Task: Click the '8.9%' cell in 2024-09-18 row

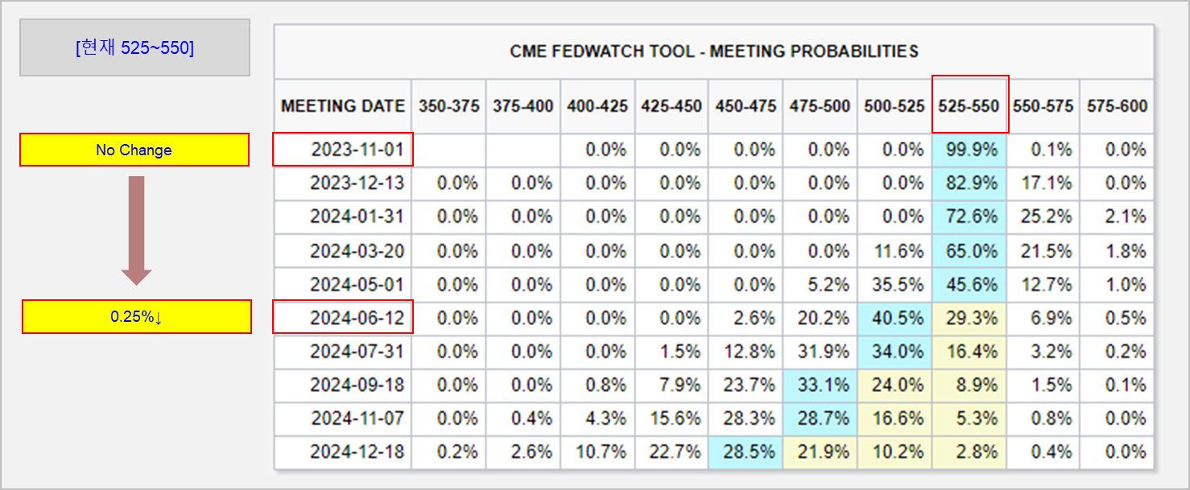Action: (x=969, y=385)
